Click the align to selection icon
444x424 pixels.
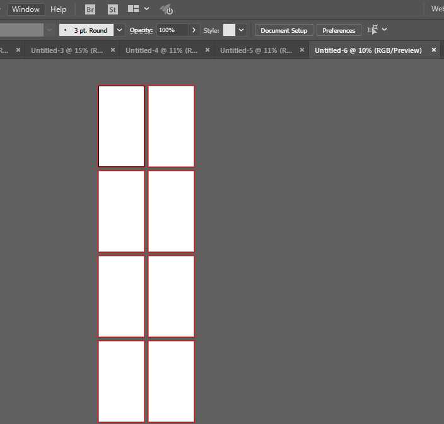tap(373, 30)
